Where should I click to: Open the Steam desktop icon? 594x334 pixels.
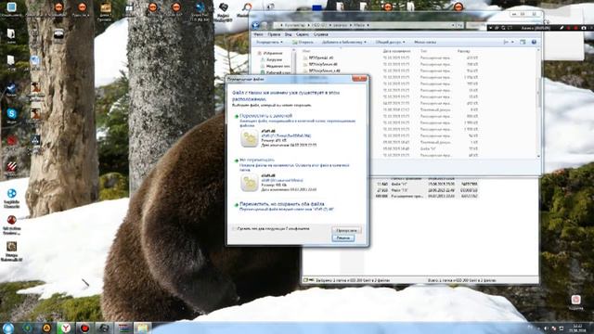click(11, 90)
